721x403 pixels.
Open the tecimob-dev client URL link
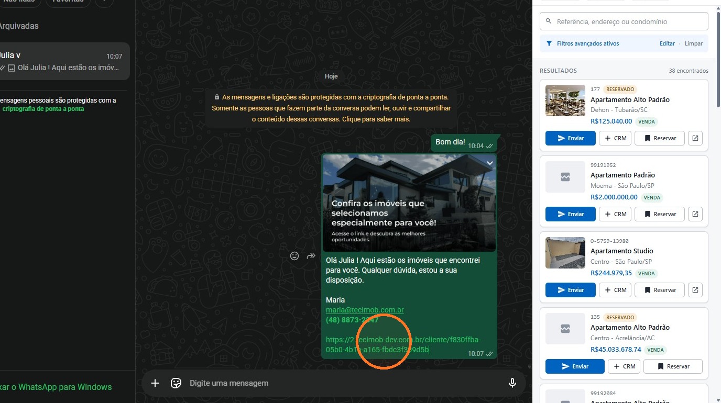[x=403, y=345]
